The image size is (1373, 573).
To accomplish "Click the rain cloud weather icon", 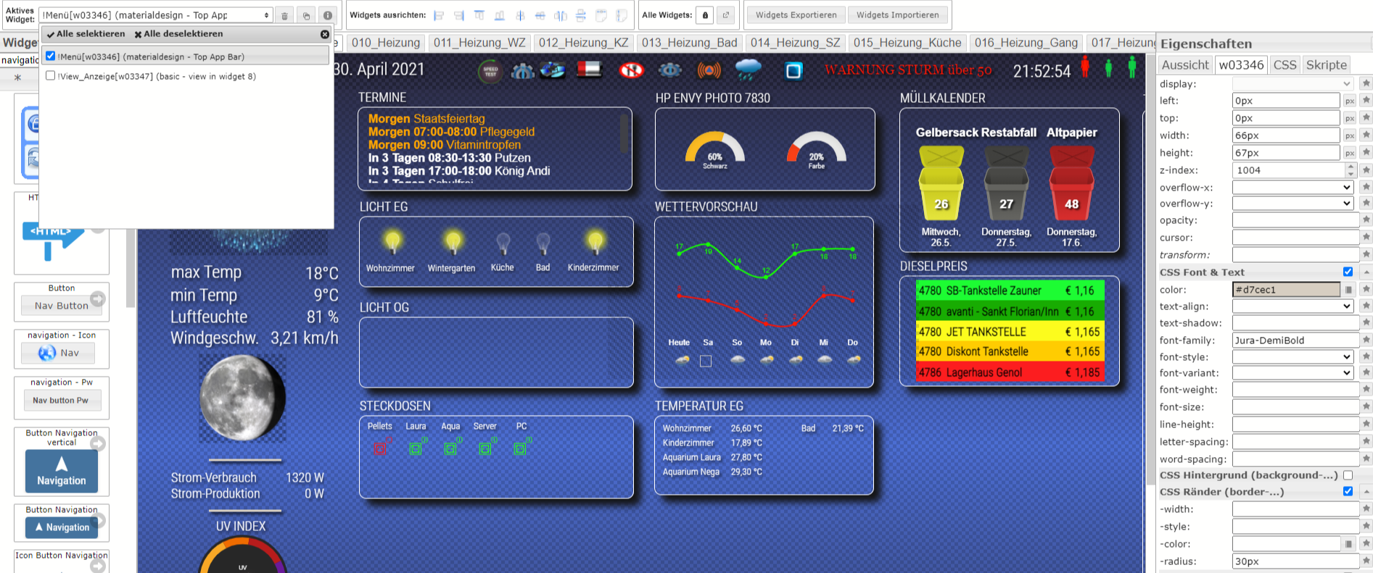I will click(x=748, y=70).
